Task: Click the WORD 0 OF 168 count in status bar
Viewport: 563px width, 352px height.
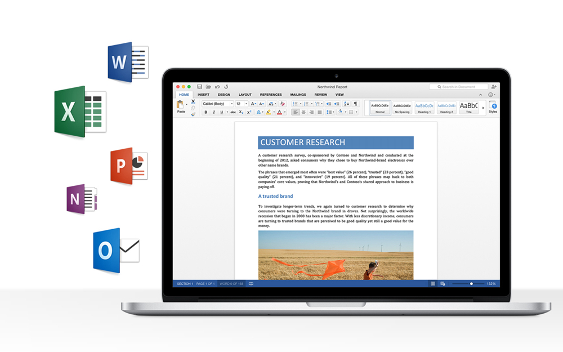Action: [231, 284]
